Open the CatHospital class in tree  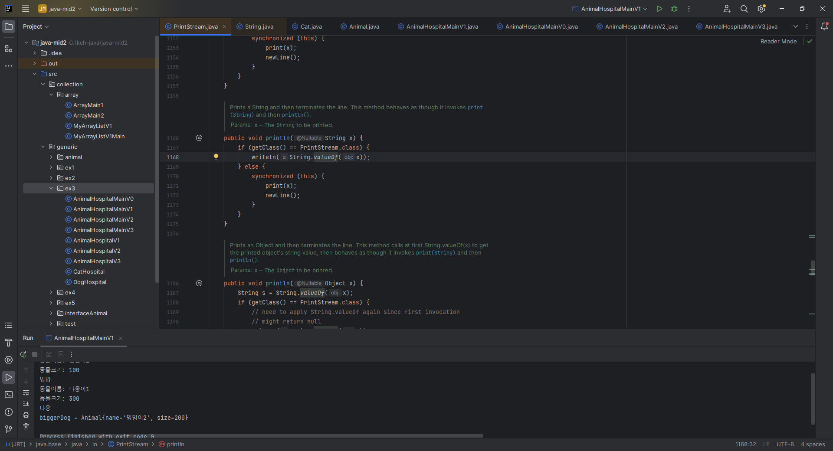coord(89,271)
